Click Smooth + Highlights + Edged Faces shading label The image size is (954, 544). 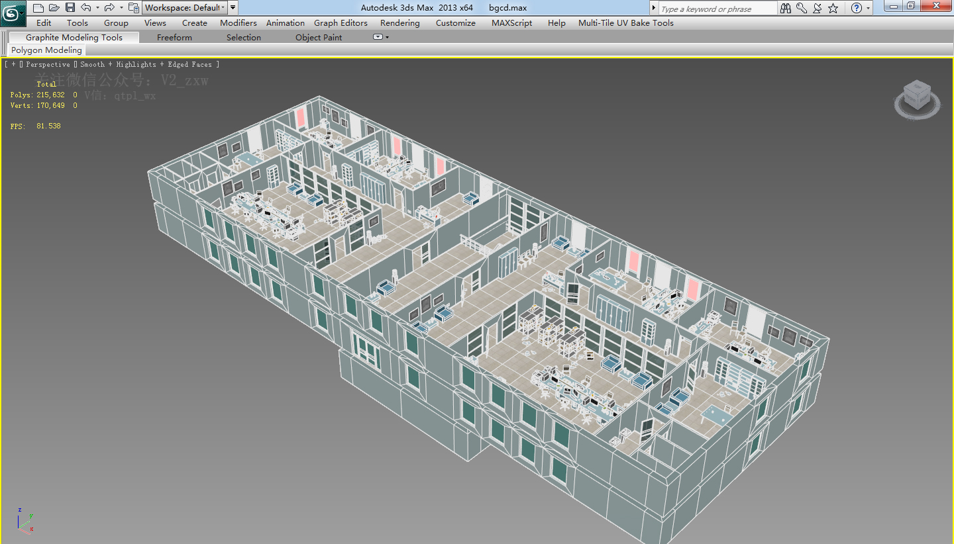(x=146, y=64)
